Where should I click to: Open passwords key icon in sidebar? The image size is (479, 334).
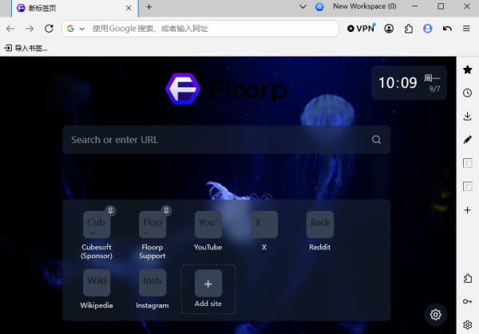[467, 301]
